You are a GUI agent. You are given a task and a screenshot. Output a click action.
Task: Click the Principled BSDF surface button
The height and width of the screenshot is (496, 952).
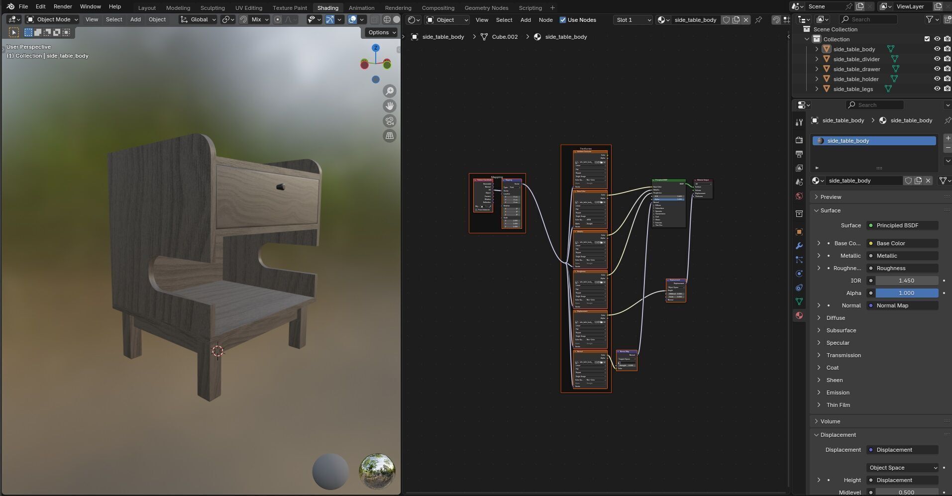pos(902,225)
